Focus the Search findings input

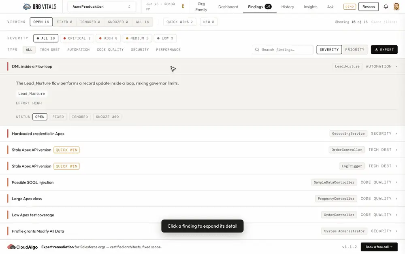click(x=283, y=49)
